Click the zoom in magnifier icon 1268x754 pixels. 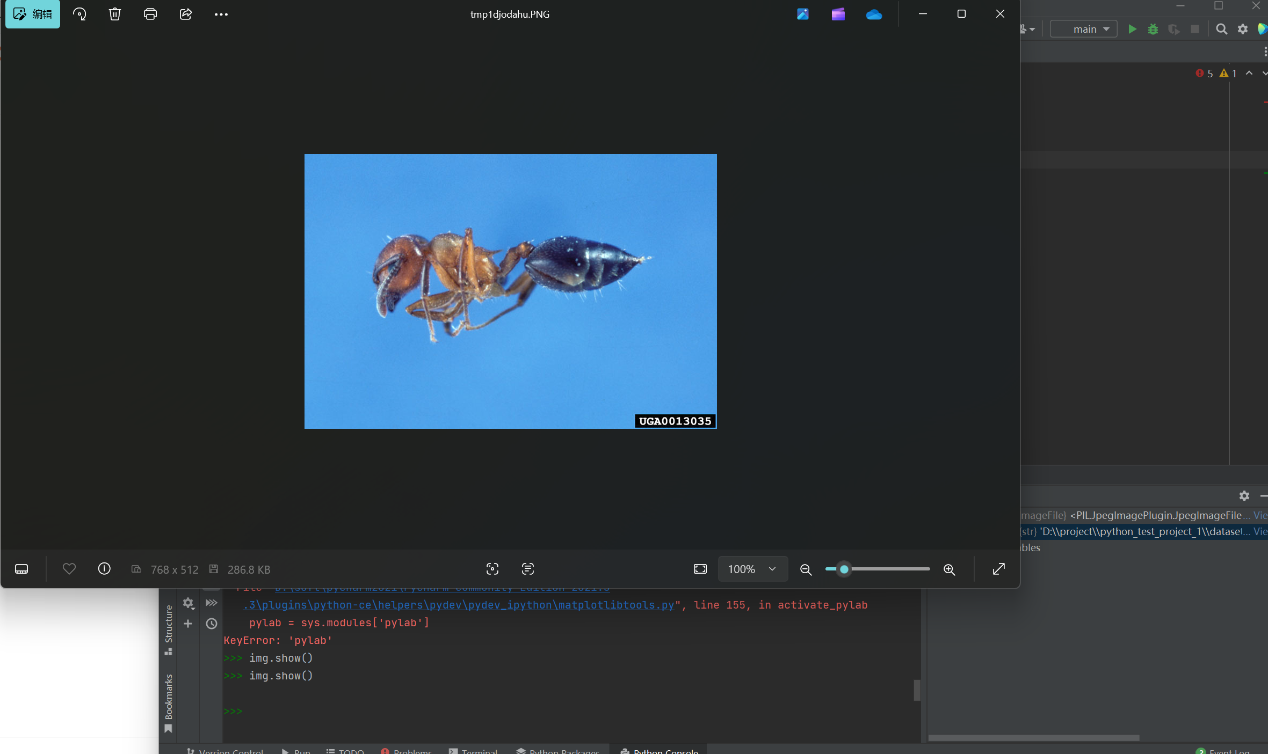click(949, 569)
